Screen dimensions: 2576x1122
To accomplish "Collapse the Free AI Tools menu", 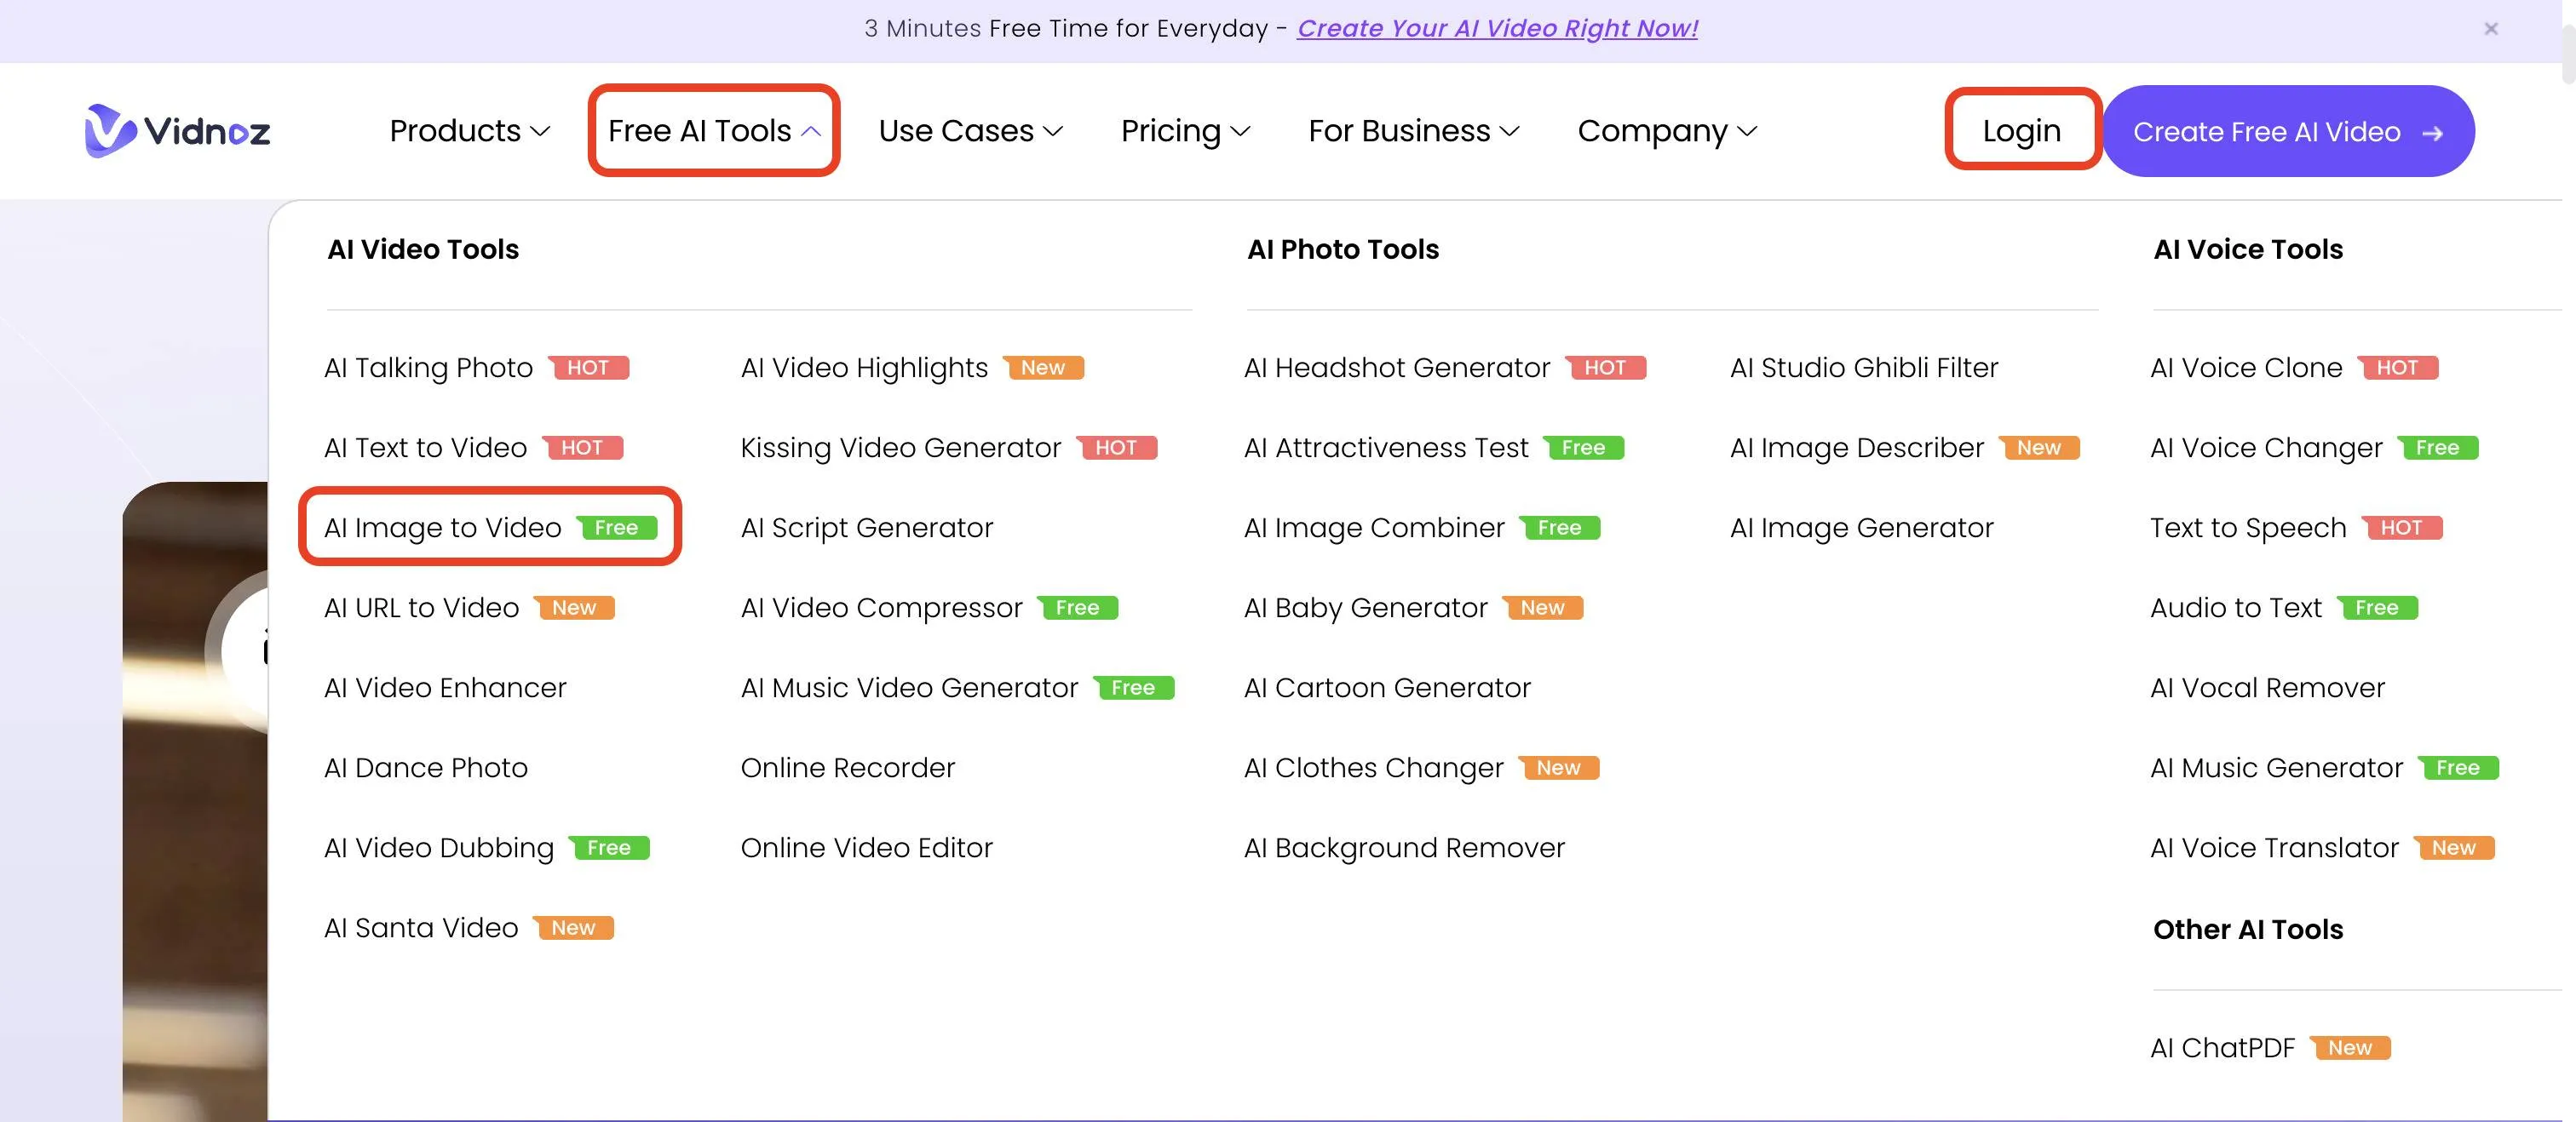I will pyautogui.click(x=811, y=131).
